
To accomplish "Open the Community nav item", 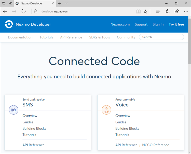I will click(x=126, y=37).
